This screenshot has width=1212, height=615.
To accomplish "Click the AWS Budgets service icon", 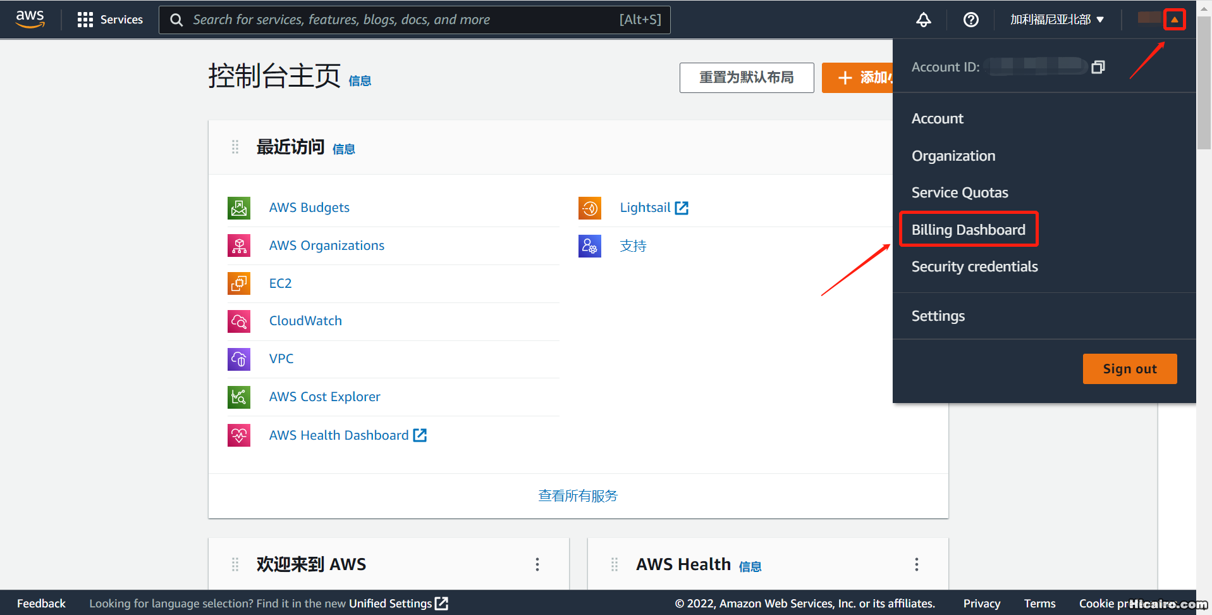I will point(239,208).
